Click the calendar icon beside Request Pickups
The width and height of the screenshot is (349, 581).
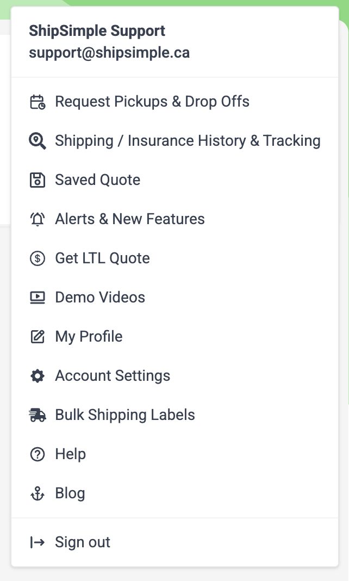click(x=38, y=102)
